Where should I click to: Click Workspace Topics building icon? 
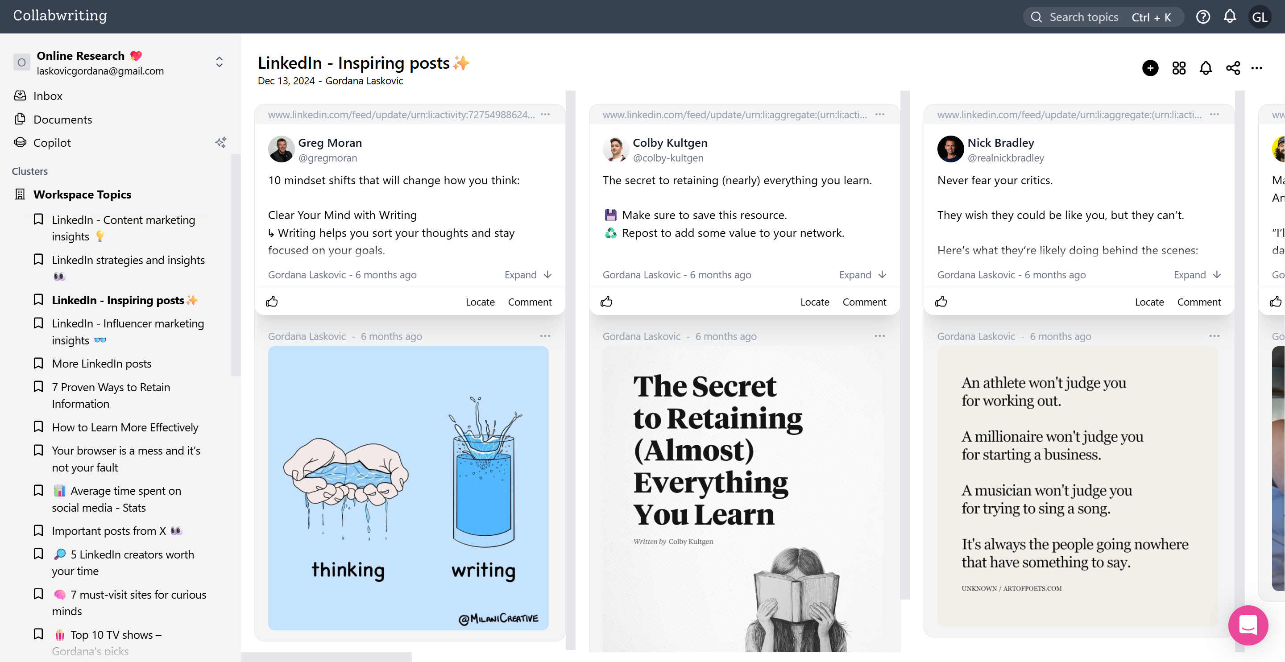point(20,194)
